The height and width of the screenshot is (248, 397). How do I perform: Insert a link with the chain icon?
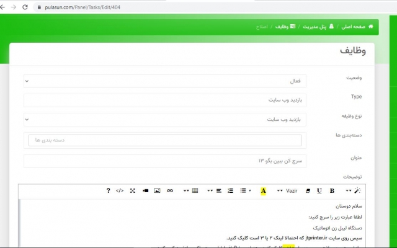tap(170, 190)
